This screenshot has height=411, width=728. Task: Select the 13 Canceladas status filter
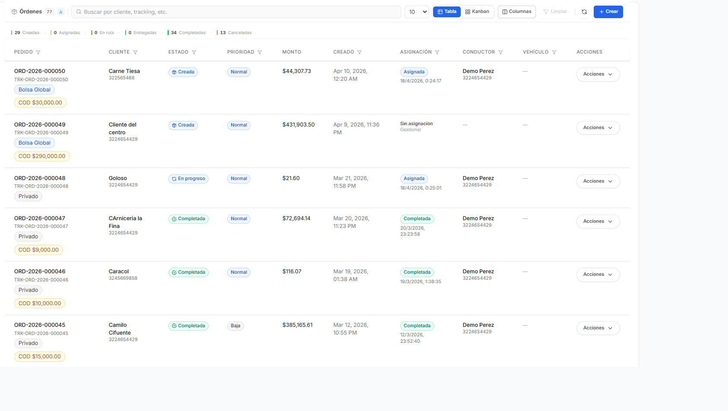pyautogui.click(x=234, y=33)
